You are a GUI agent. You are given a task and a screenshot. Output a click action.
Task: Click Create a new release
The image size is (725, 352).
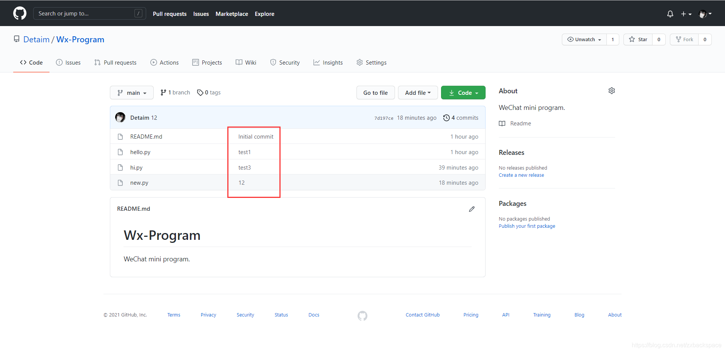[521, 175]
